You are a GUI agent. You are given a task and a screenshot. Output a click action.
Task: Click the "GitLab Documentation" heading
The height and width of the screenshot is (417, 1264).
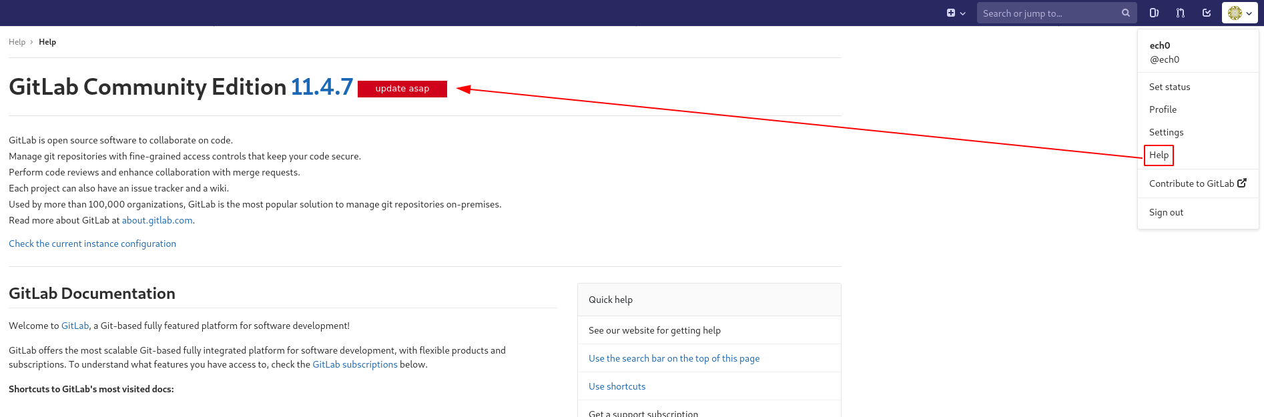tap(92, 294)
